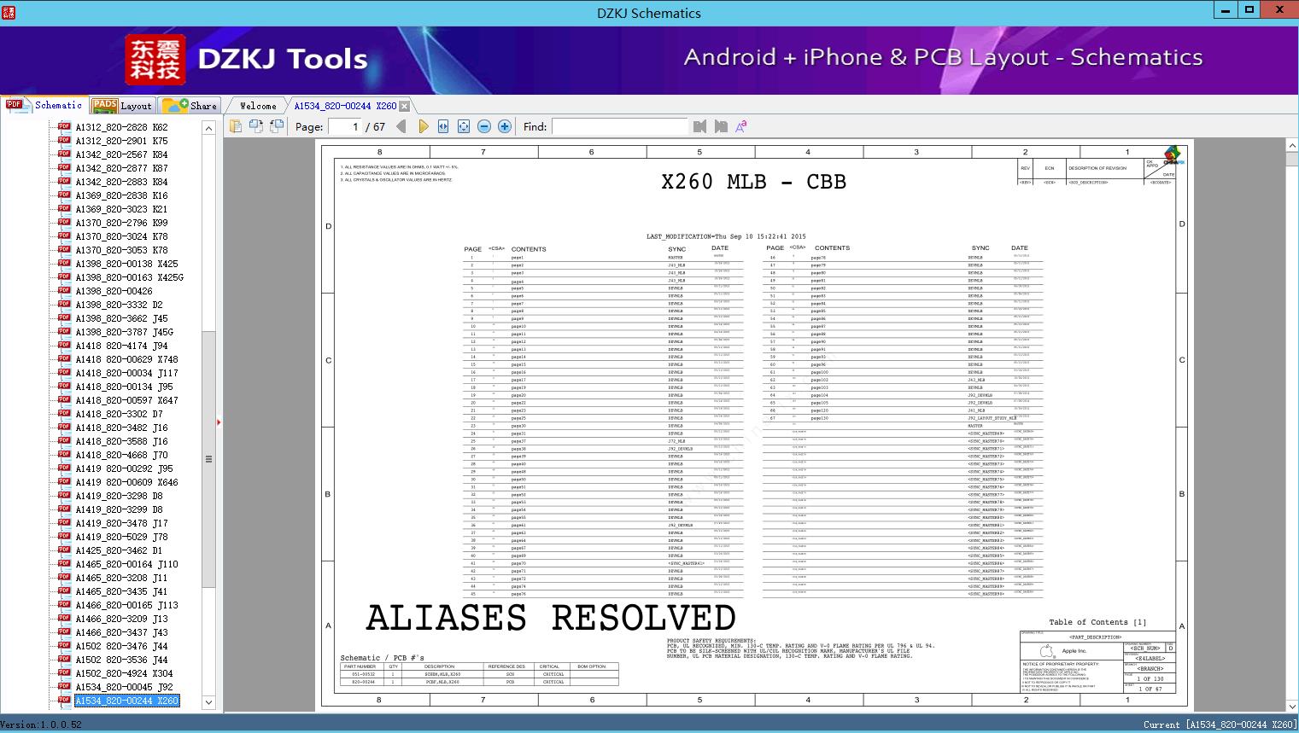Open A1398_820-3332 D2 schematic
1299x733 pixels.
pos(119,305)
